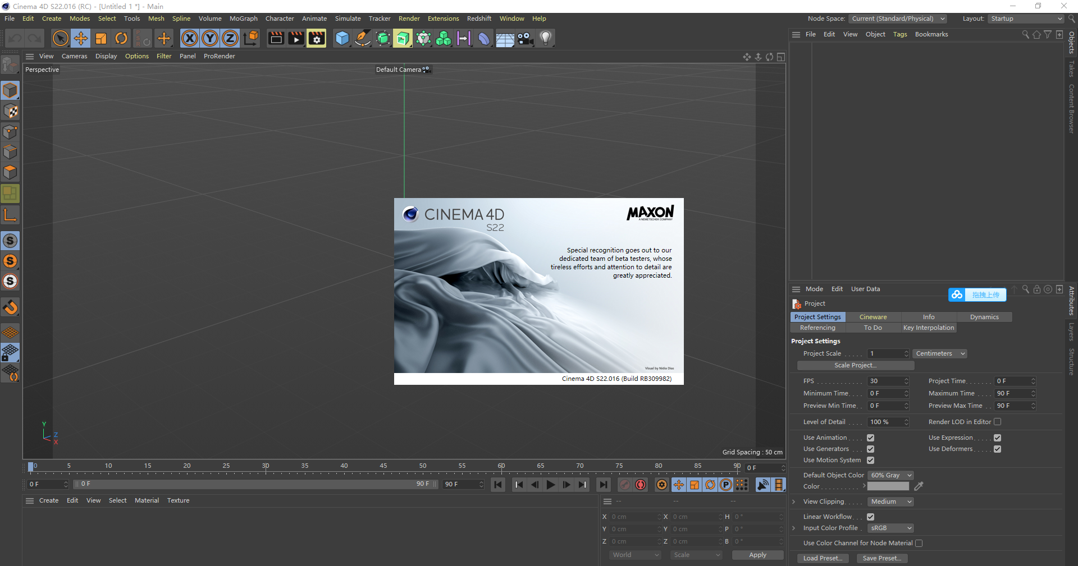Open Input Color Profile sRGB dropdown
The height and width of the screenshot is (566, 1078).
pos(890,528)
